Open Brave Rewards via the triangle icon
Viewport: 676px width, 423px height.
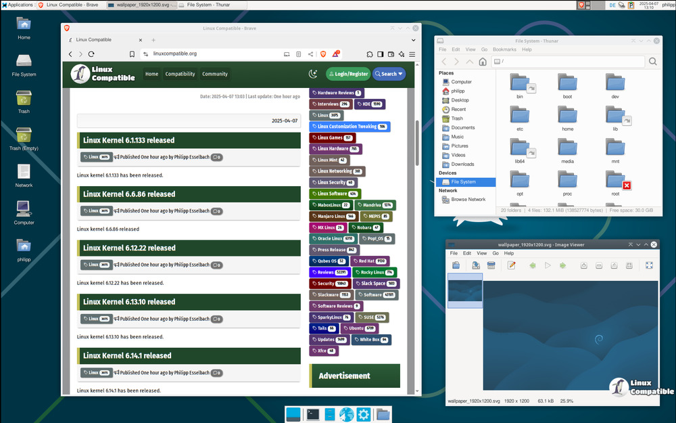coord(336,54)
